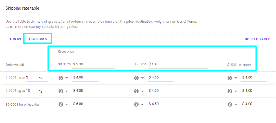
Task: Open the Learn more link
Action: coord(14,27)
